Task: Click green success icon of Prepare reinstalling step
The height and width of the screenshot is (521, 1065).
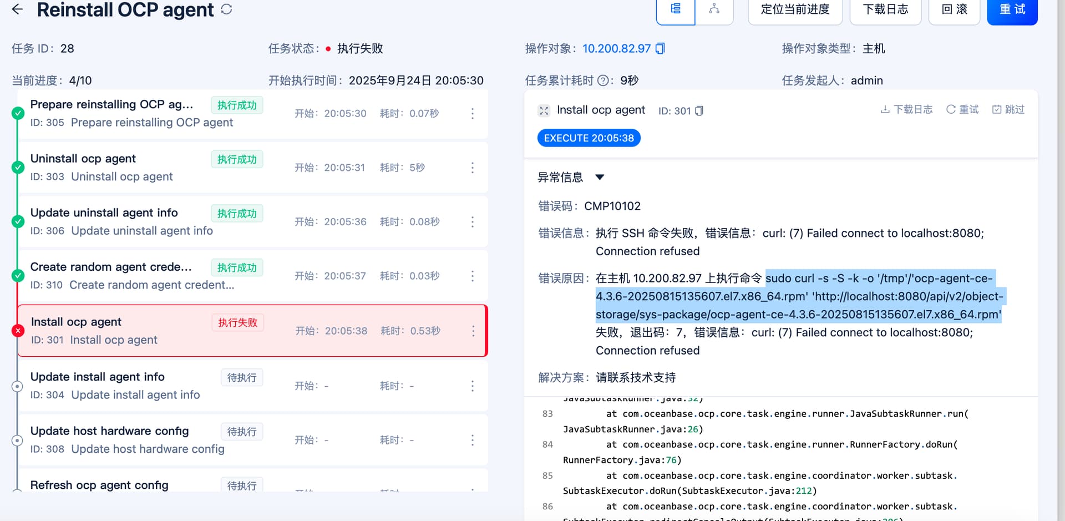Action: (18, 113)
